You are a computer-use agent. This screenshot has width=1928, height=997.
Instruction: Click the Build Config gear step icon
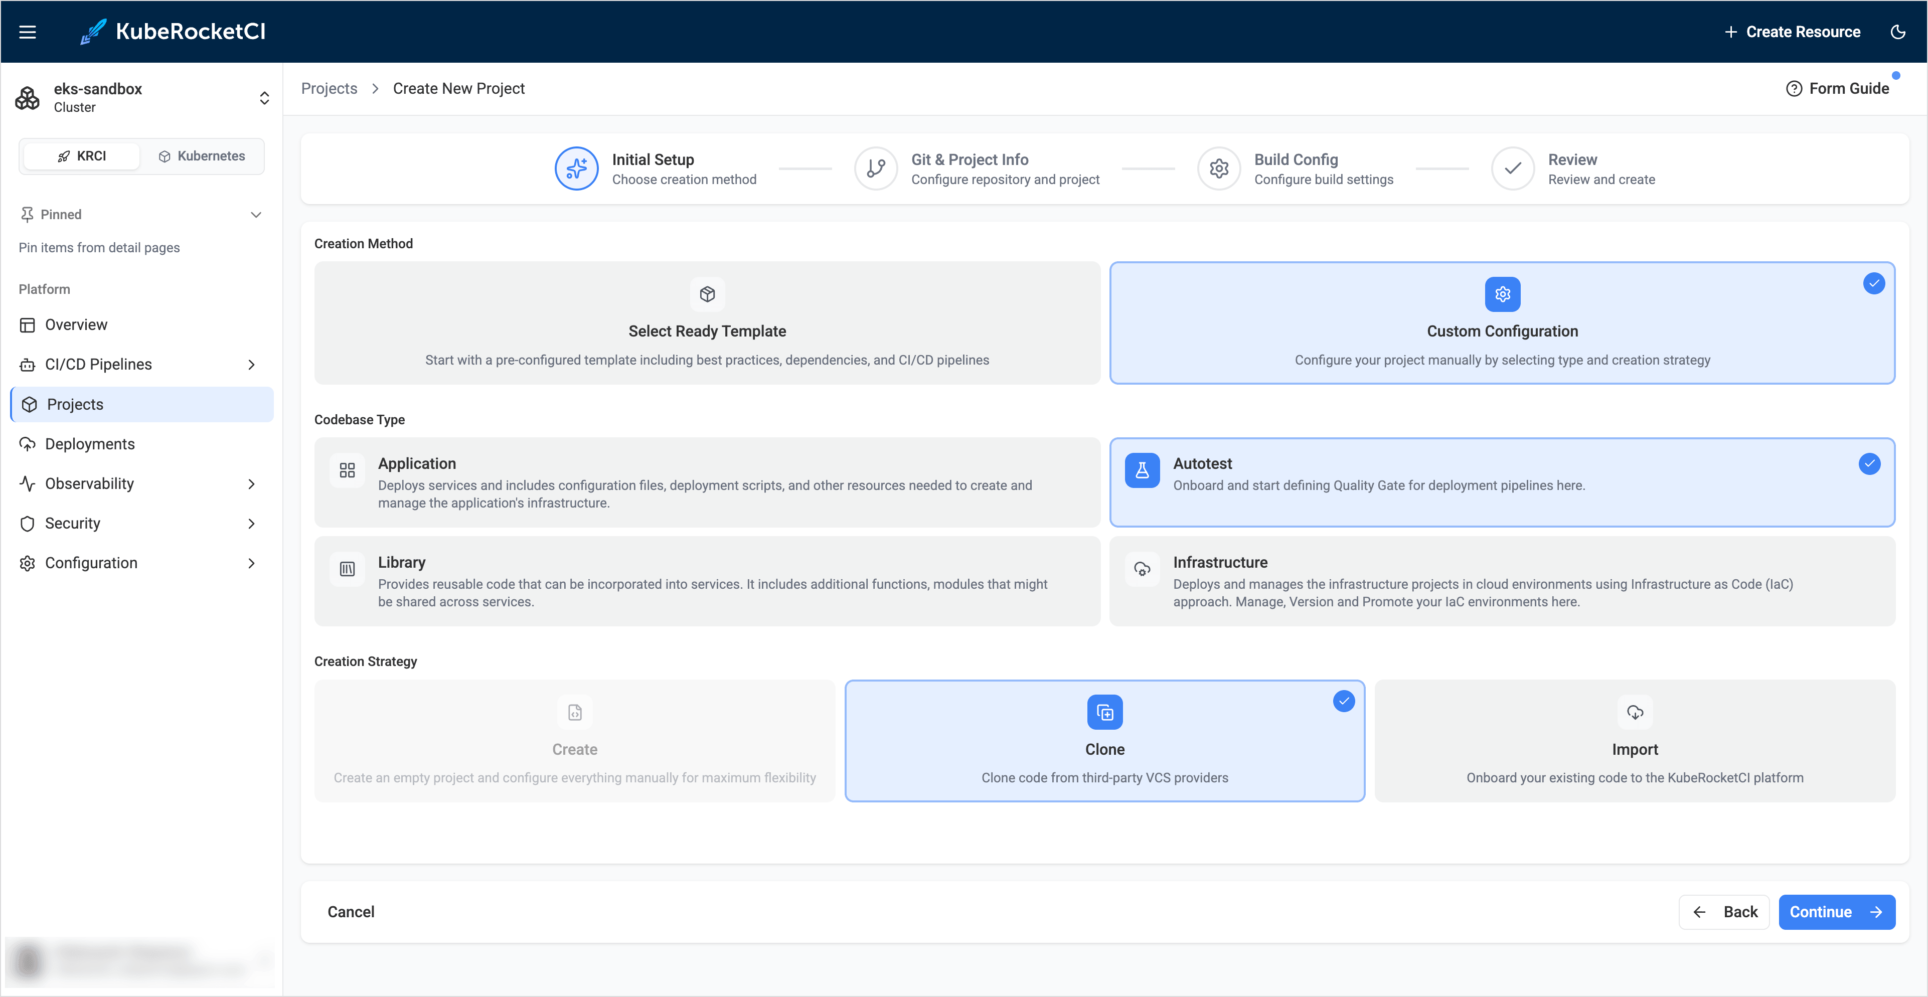1219,169
